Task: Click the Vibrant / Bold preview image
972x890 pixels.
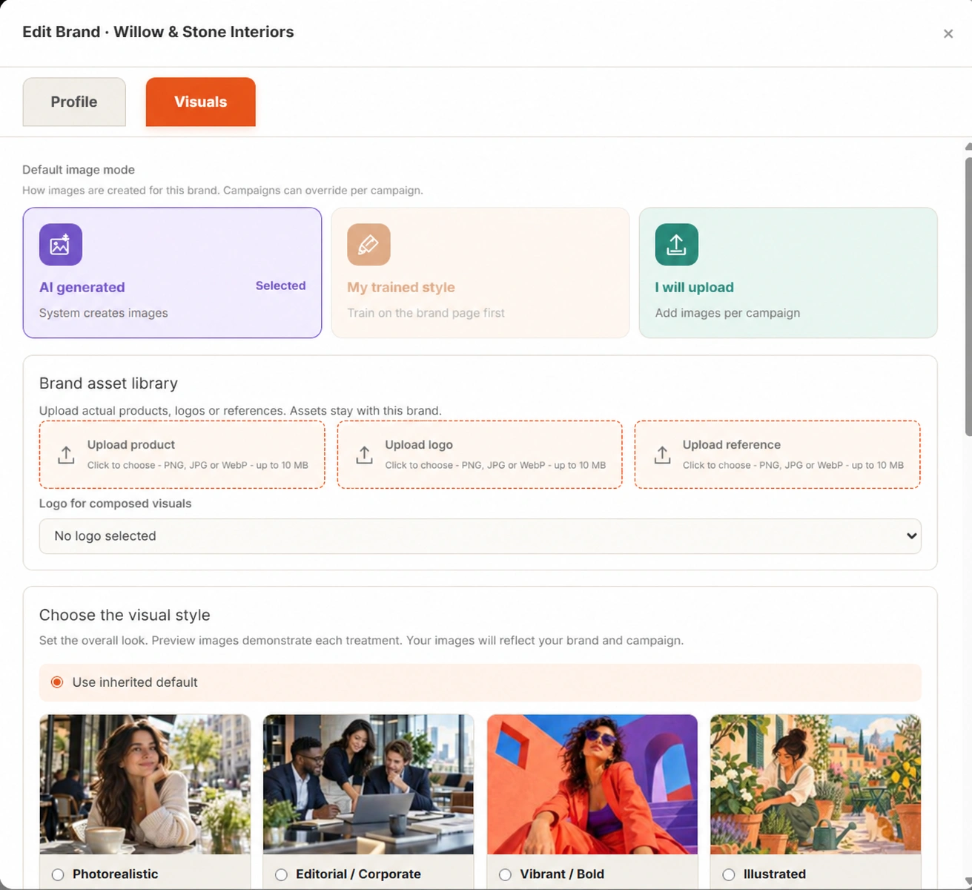Action: (x=592, y=784)
